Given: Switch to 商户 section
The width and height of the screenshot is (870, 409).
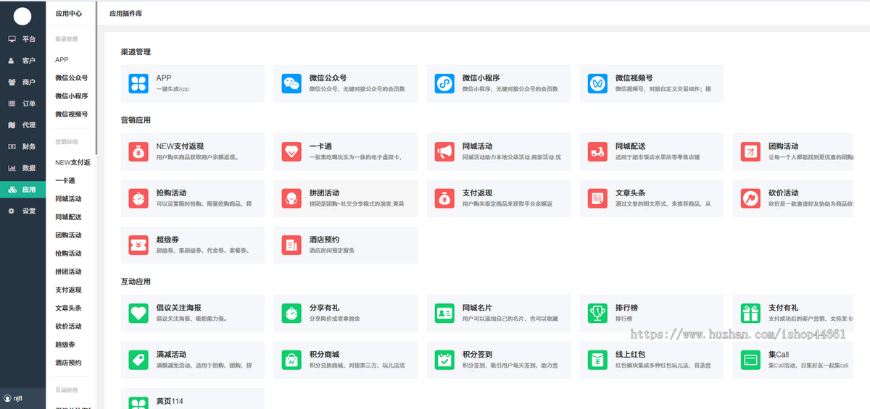Looking at the screenshot, I should tap(23, 82).
